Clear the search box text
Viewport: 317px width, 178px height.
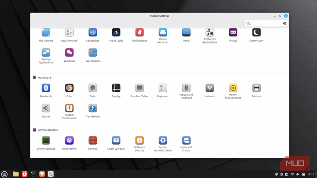[x=285, y=23]
